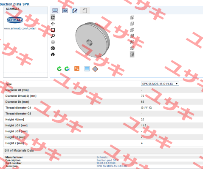Click the Part number label
Viewport: 203px width, 169px height.
click(14, 163)
